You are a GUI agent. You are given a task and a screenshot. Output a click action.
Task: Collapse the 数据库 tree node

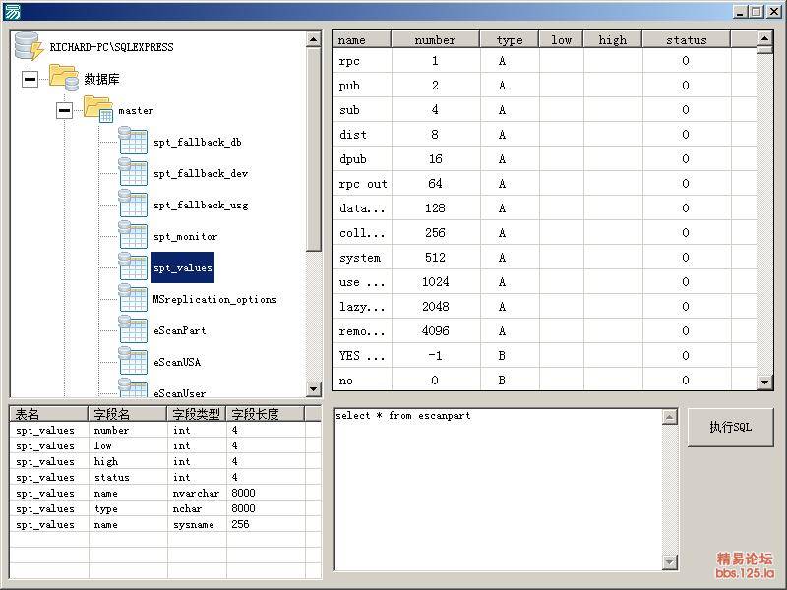(30, 79)
